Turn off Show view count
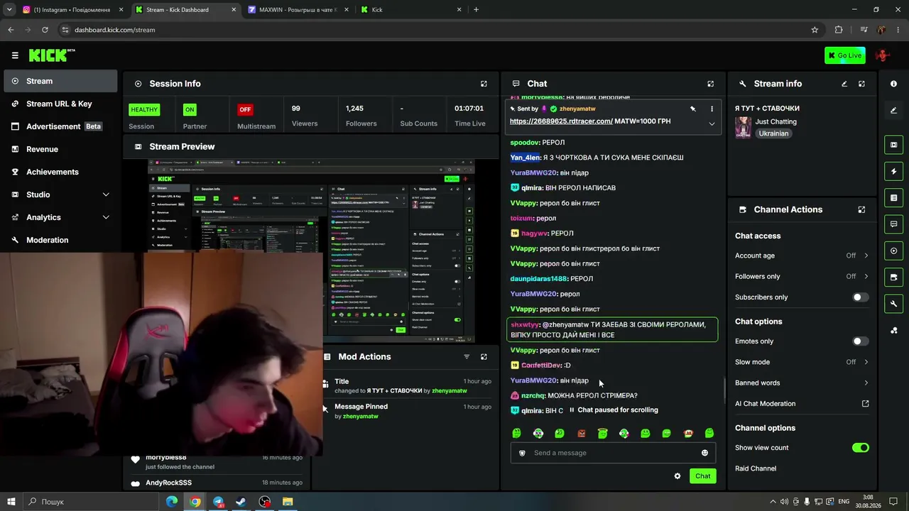Viewport: 909px width, 511px height. tap(860, 448)
